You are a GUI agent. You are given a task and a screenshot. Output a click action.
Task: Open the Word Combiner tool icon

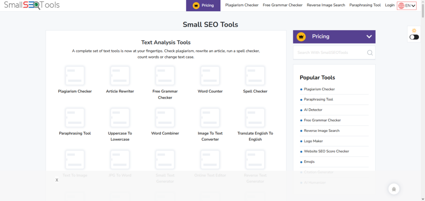(x=165, y=118)
